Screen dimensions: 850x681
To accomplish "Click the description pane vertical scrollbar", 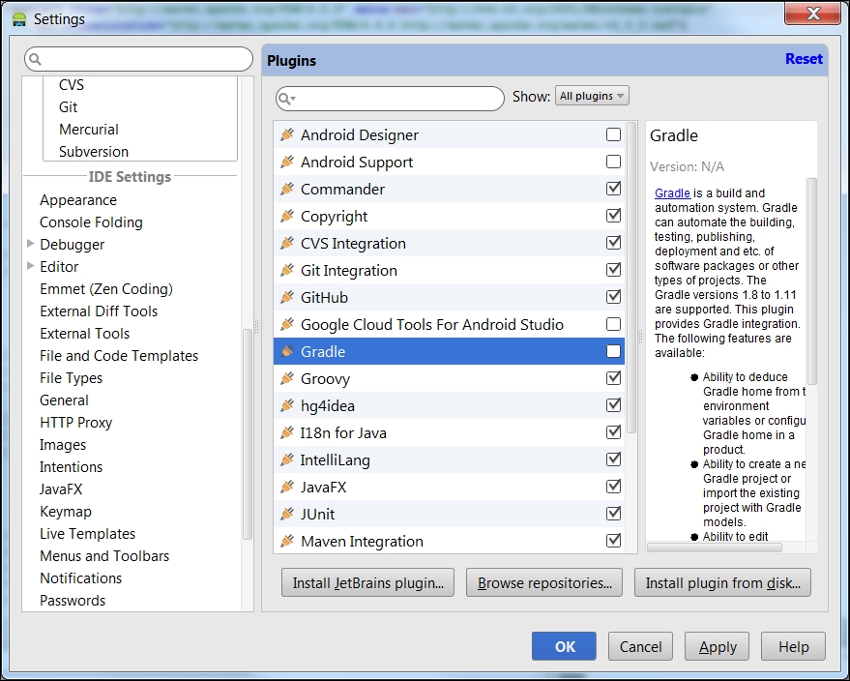I will coord(811,281).
